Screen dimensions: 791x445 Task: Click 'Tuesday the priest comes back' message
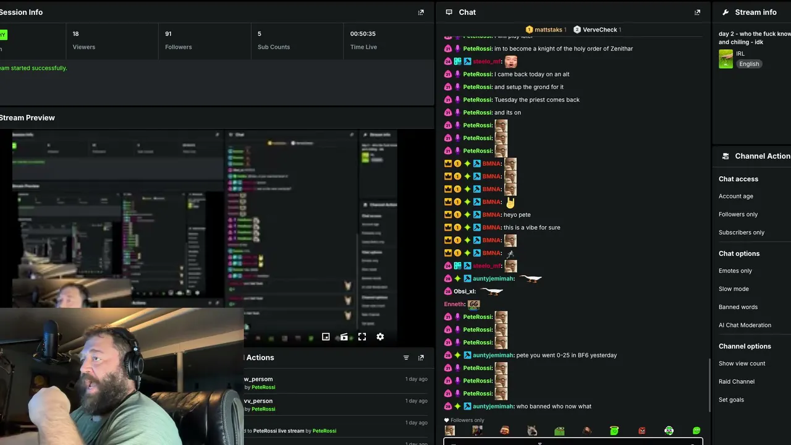coord(537,100)
